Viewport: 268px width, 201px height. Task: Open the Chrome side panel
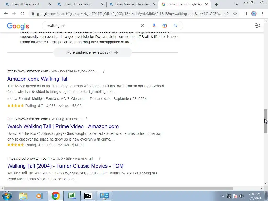[245, 14]
